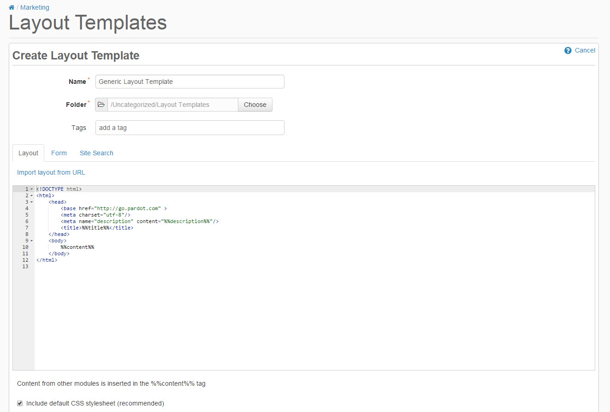Click inside the Name input field

190,81
